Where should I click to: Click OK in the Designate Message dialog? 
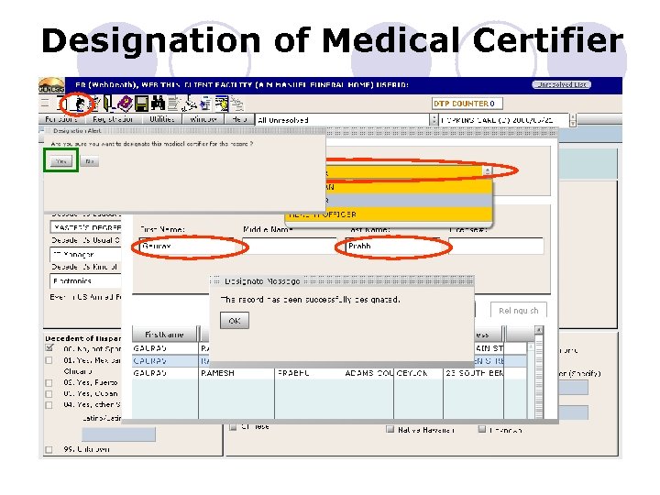pyautogui.click(x=235, y=321)
